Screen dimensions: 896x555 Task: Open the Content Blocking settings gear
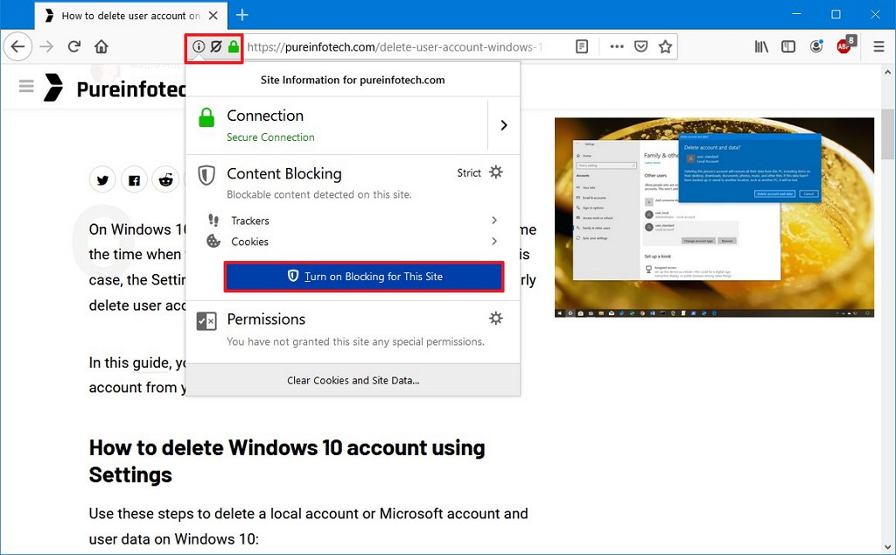496,173
